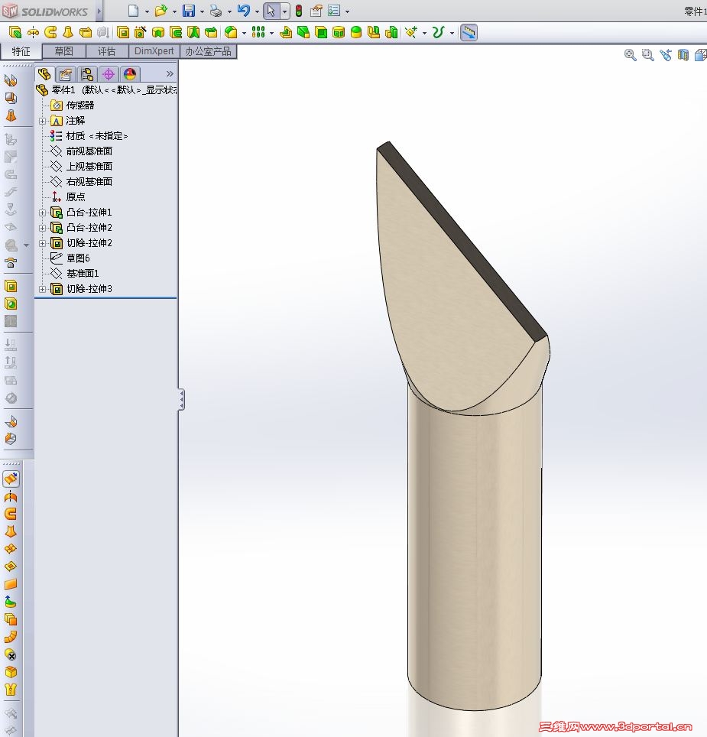The image size is (707, 737).
Task: Click the Reference Geometry icon
Action: [411, 32]
